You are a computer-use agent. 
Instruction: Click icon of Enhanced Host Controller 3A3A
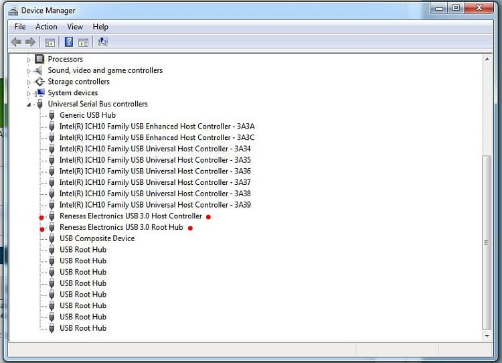click(52, 126)
